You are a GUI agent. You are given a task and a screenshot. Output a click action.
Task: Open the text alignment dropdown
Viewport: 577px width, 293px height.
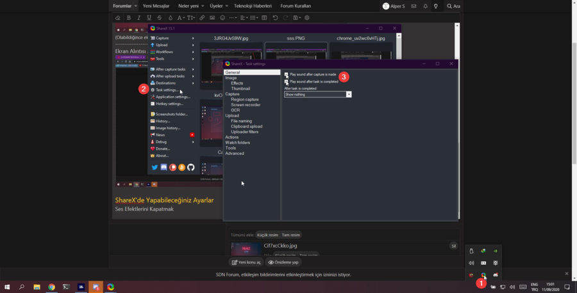point(244,18)
